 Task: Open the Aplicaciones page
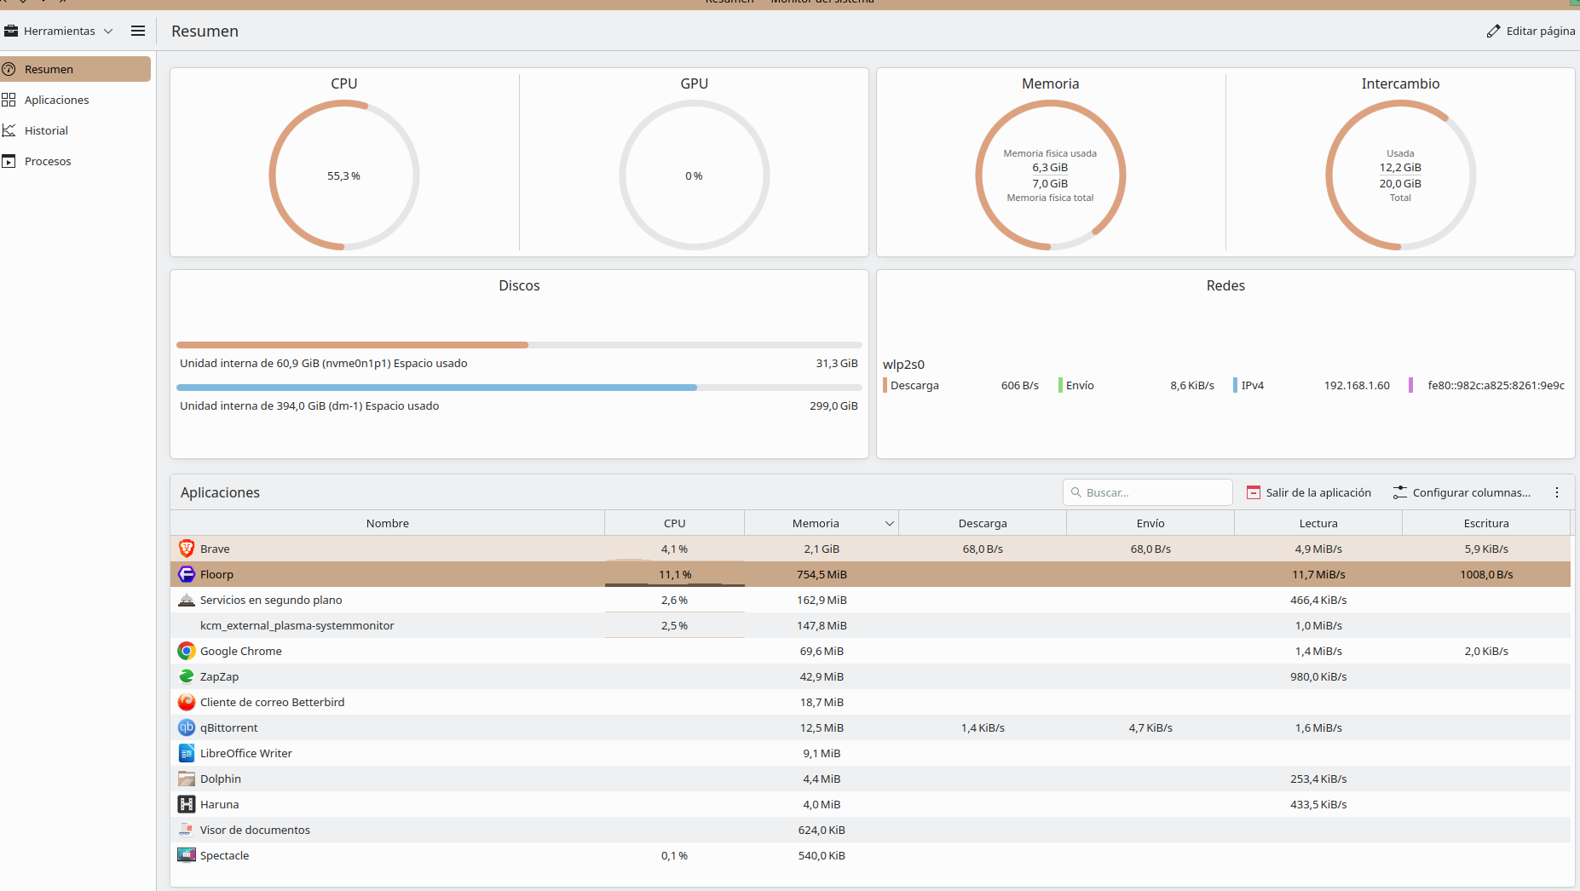[x=56, y=100]
